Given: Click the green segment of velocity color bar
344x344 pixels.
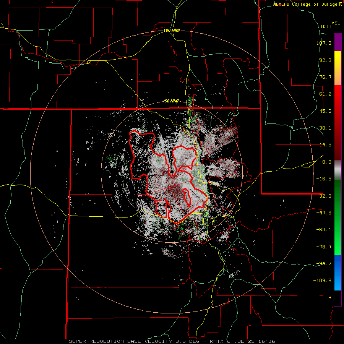Looking at the screenshot, I should point(338,217).
